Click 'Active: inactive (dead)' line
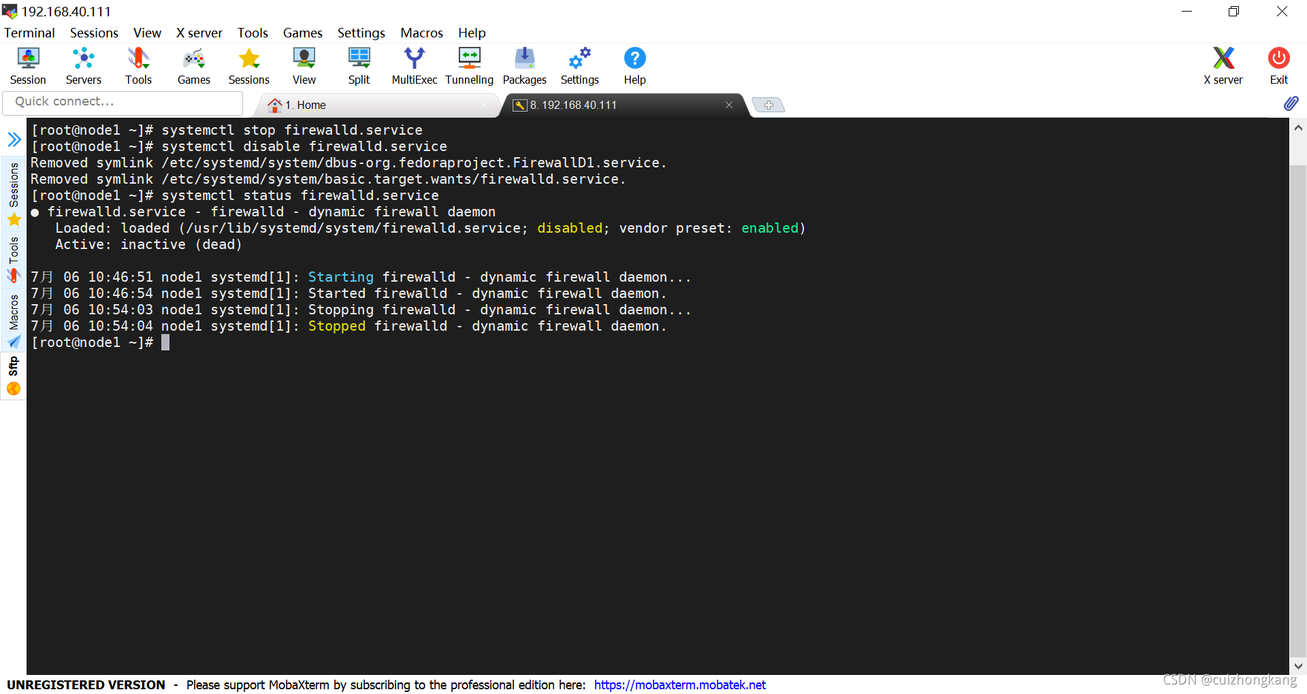This screenshot has height=694, width=1307. pos(148,244)
